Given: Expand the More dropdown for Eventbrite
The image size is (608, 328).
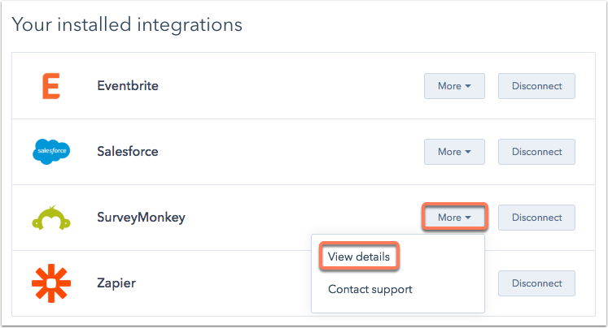Looking at the screenshot, I should point(454,85).
